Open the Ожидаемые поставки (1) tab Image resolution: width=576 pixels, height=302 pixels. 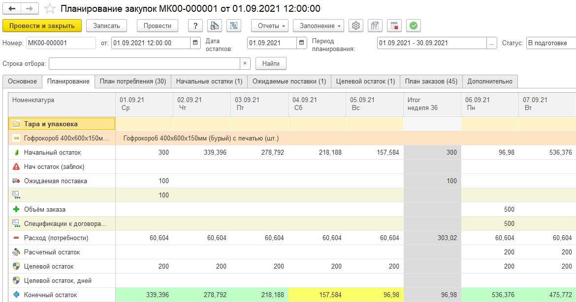coord(289,82)
